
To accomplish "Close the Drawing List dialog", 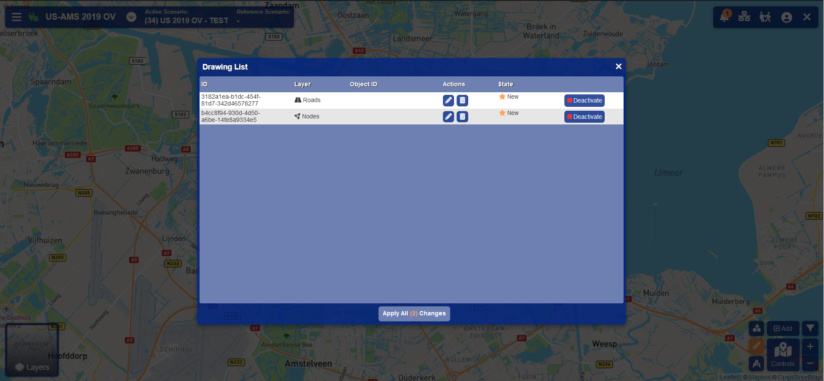I will [618, 67].
